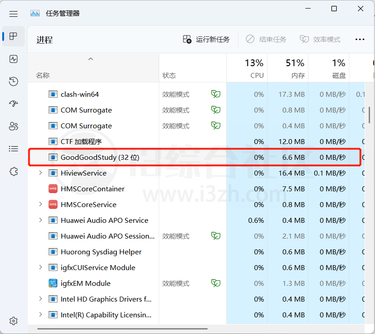Click the 效率模式 button
375x334 pixels.
coord(320,39)
